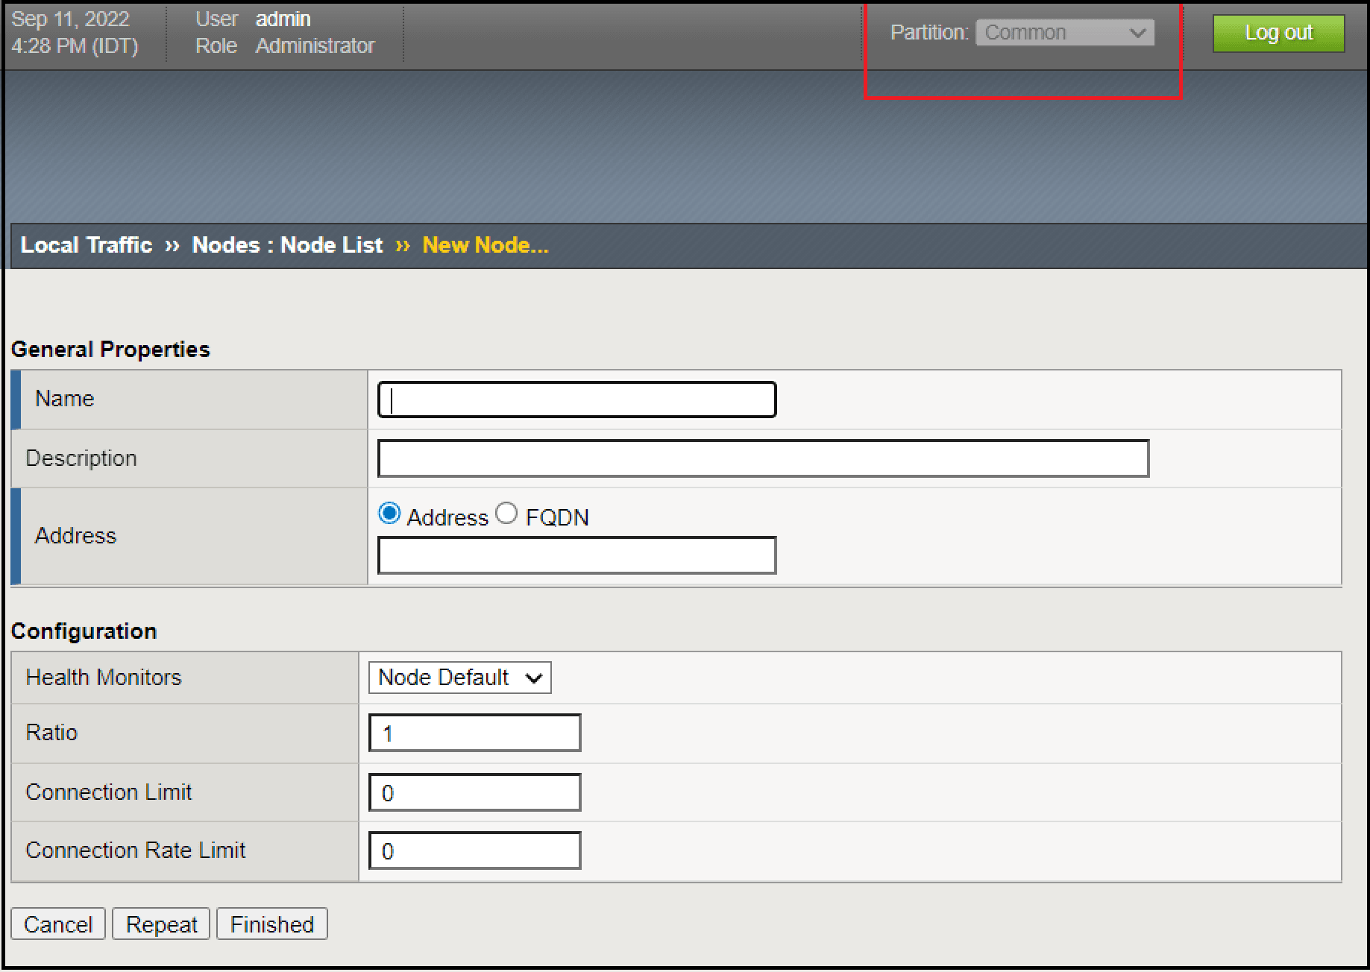Click inside the Name input field
The height and width of the screenshot is (972, 1370).
click(576, 399)
